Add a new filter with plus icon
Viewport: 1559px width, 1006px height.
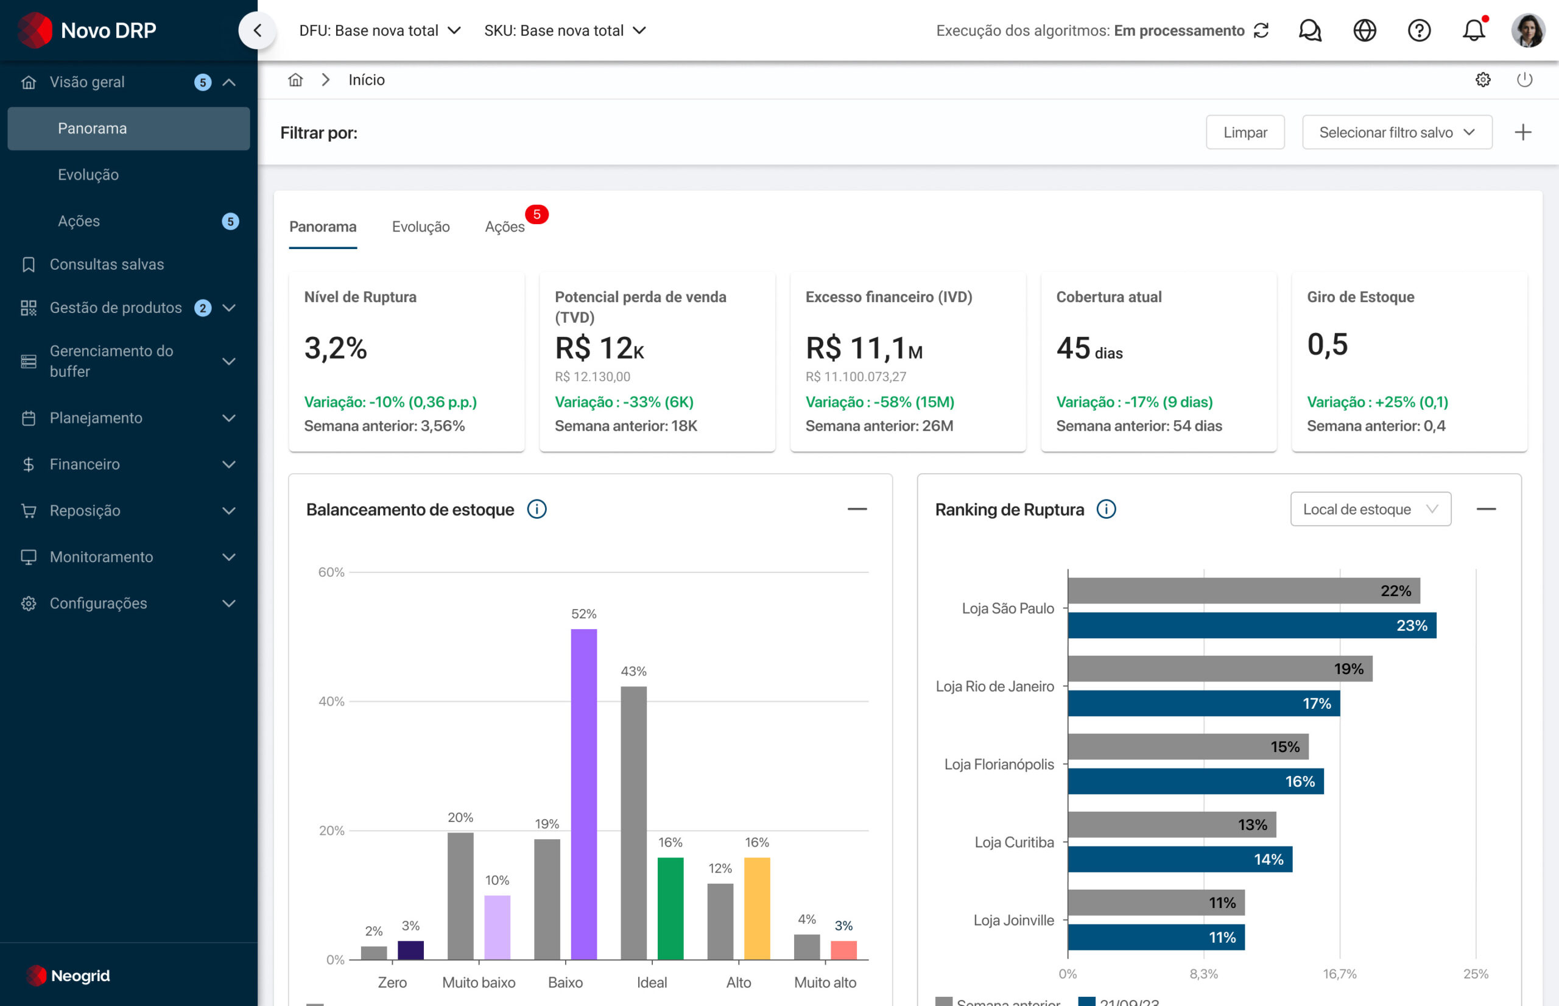(x=1522, y=132)
